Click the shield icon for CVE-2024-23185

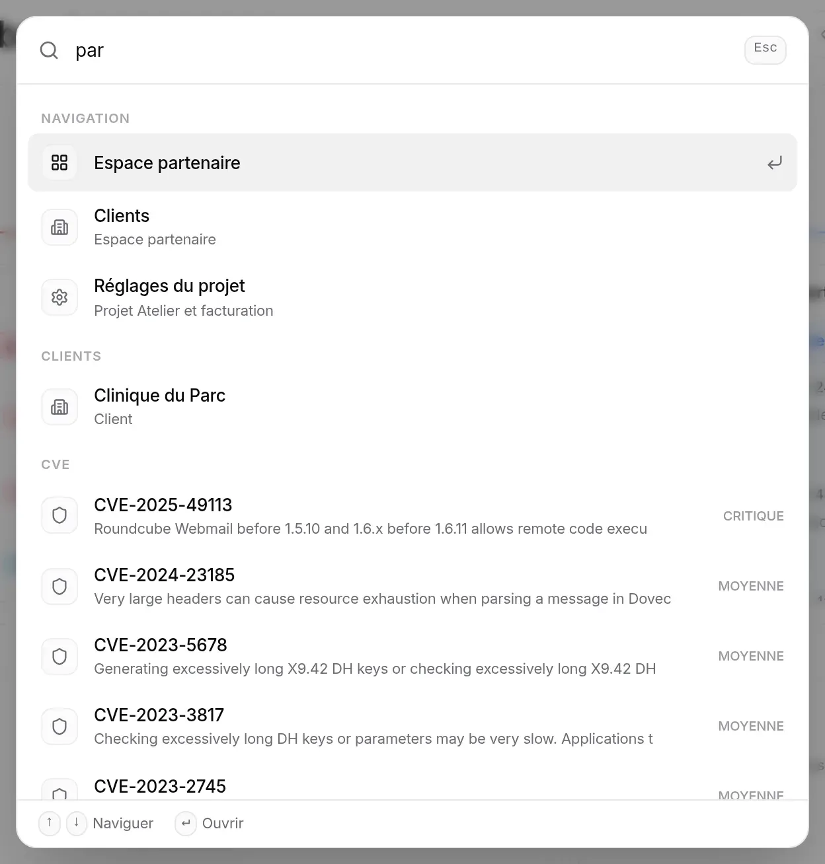click(x=59, y=586)
